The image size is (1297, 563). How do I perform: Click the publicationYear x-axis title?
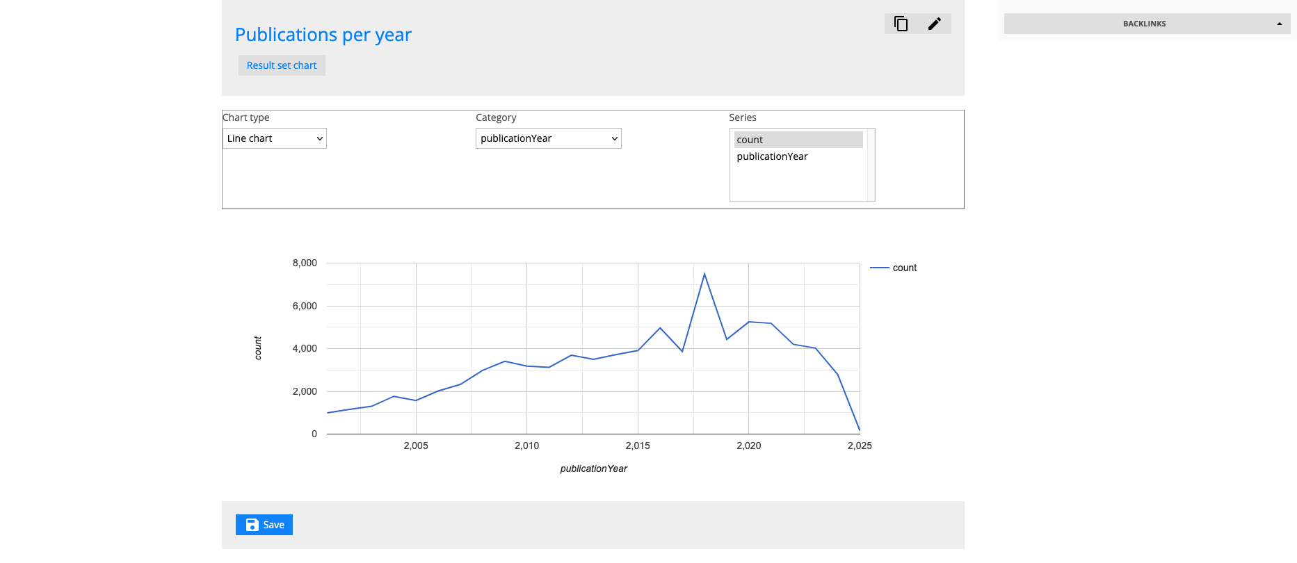point(593,468)
